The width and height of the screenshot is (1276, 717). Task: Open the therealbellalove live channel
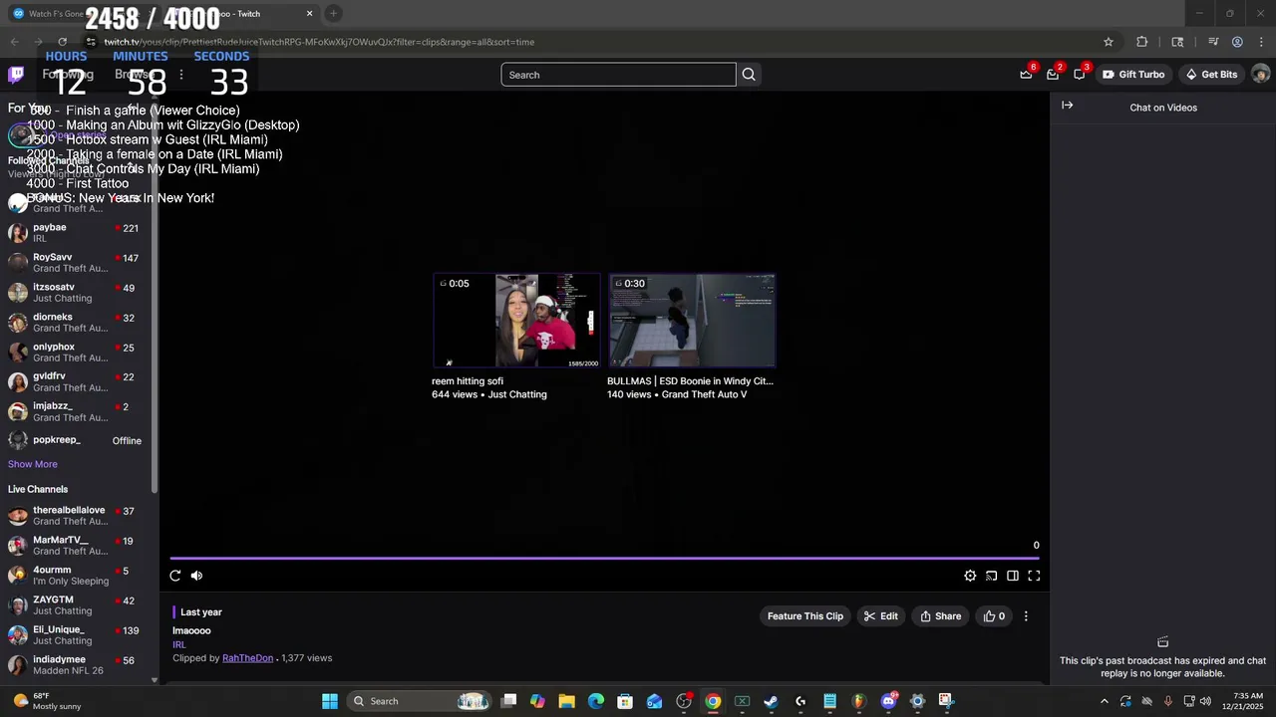pos(78,516)
